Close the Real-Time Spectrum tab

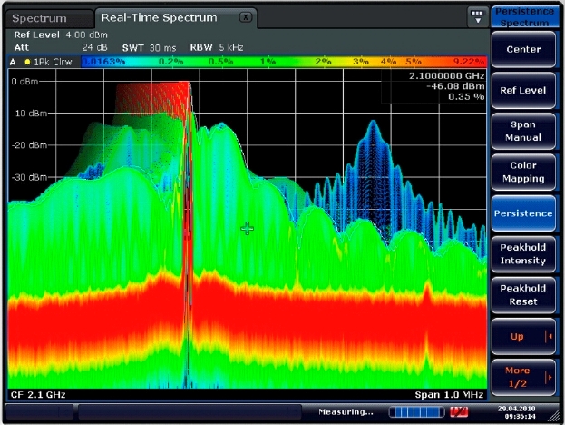click(246, 17)
